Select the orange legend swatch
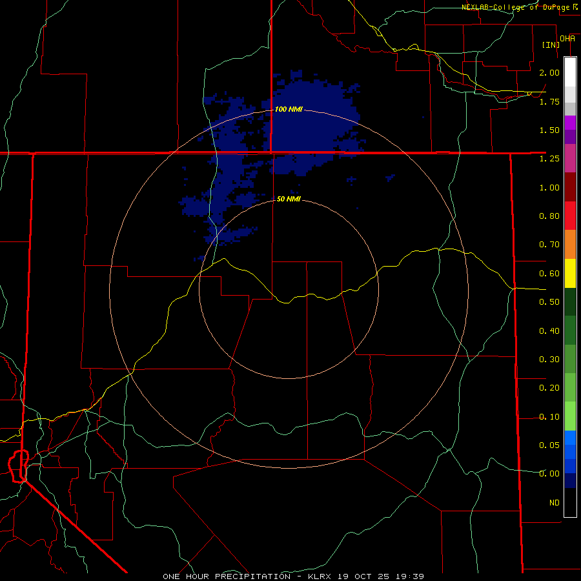This screenshot has width=581, height=581. [570, 245]
